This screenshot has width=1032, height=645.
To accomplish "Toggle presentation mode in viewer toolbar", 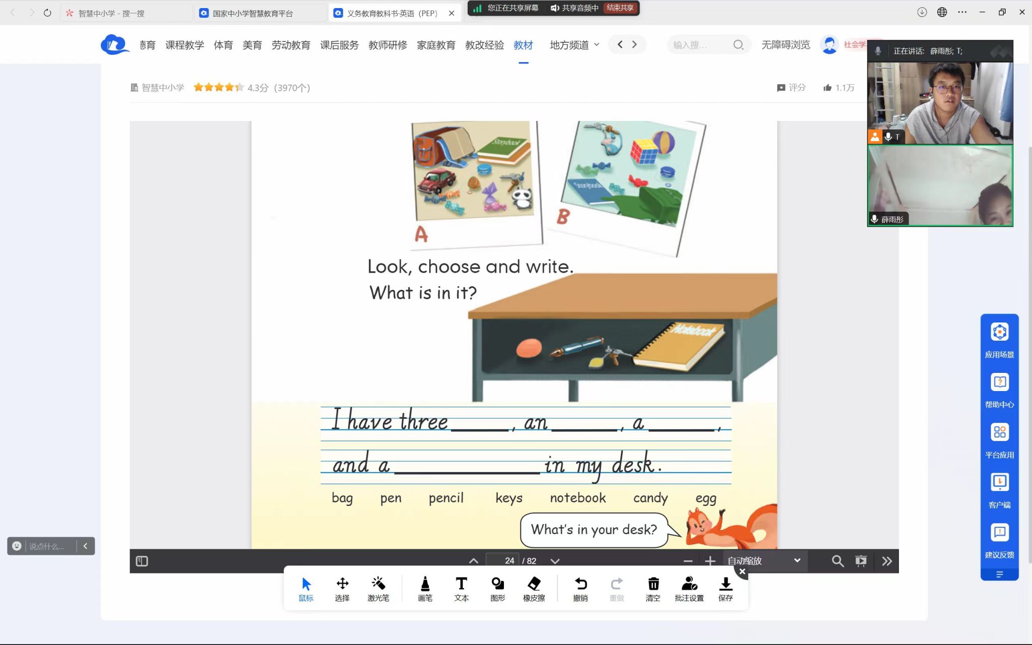I will coord(861,561).
